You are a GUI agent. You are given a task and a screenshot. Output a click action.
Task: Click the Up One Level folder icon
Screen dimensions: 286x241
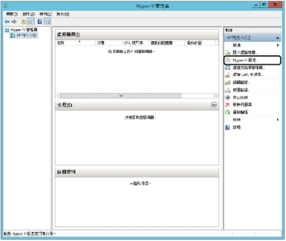coord(24,22)
